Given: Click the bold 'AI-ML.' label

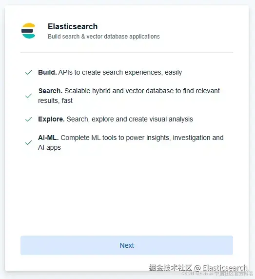Looking at the screenshot, I should (48, 138).
